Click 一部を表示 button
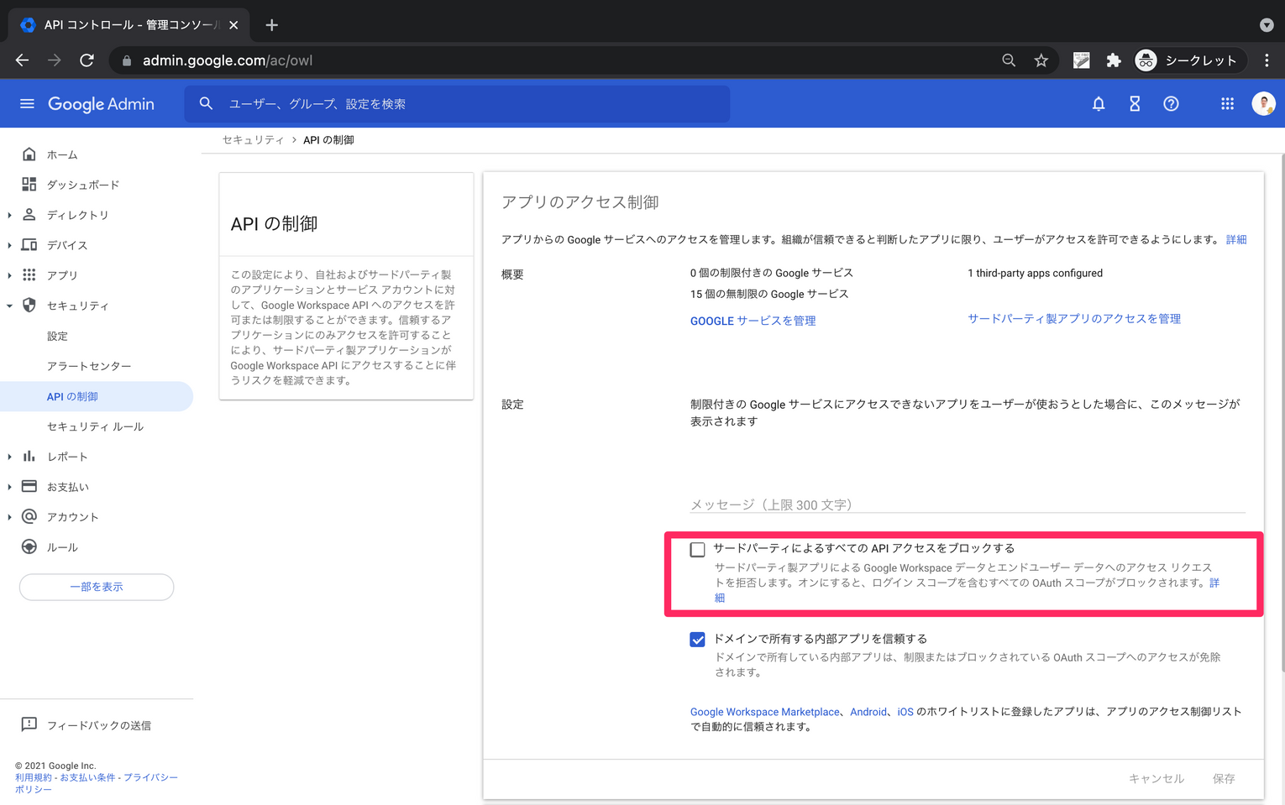Viewport: 1285px width, 805px height. (97, 587)
